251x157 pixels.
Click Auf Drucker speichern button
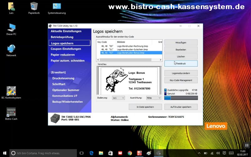point(181,107)
